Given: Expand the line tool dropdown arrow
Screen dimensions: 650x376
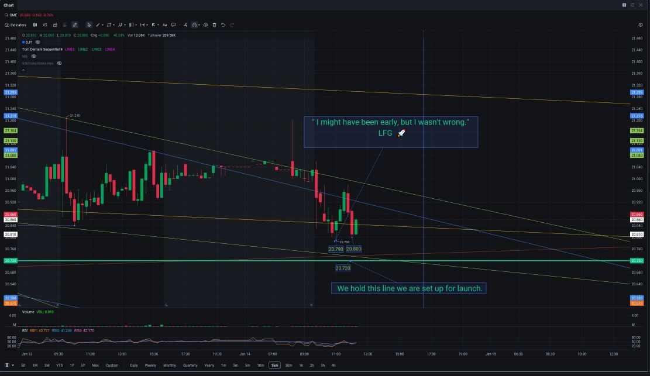Looking at the screenshot, I should click(x=103, y=25).
